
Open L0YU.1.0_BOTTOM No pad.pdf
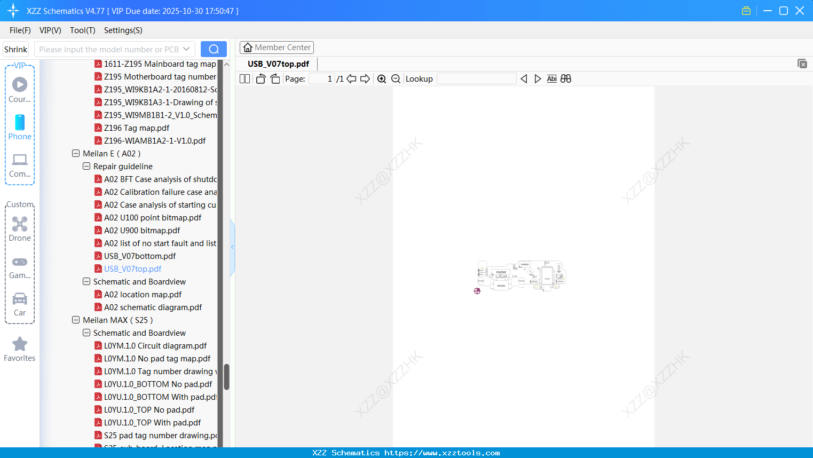coord(158,384)
